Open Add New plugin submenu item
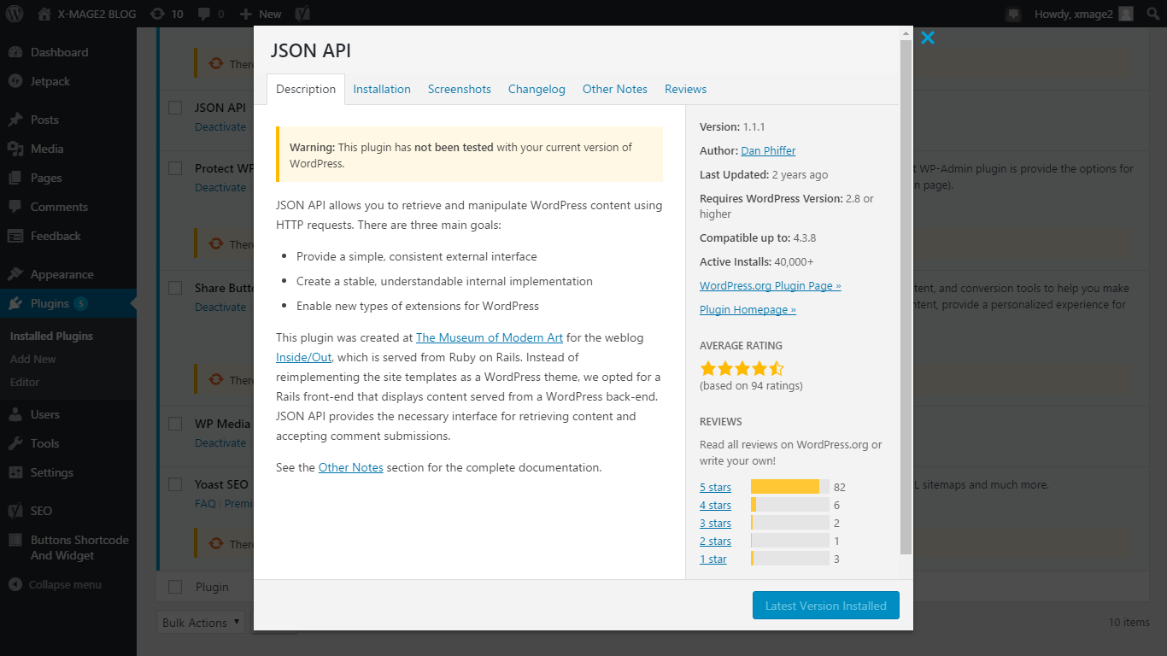The image size is (1167, 656). pyautogui.click(x=33, y=359)
